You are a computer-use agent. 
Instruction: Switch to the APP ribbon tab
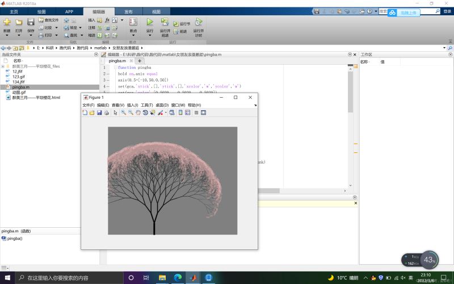pyautogui.click(x=69, y=11)
